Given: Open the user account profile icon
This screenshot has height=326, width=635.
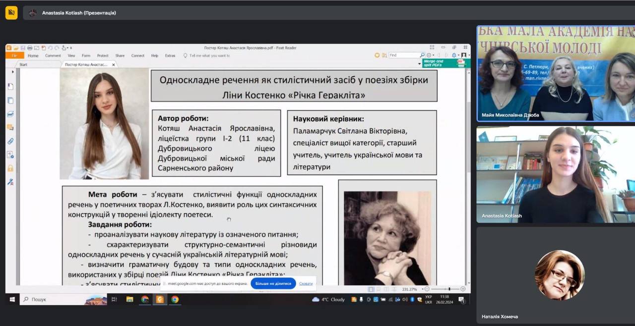Looking at the screenshot, I should (464, 55).
